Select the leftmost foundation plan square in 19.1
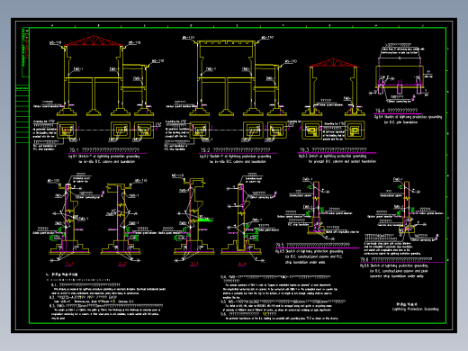This screenshot has width=468, height=351. [x=67, y=130]
